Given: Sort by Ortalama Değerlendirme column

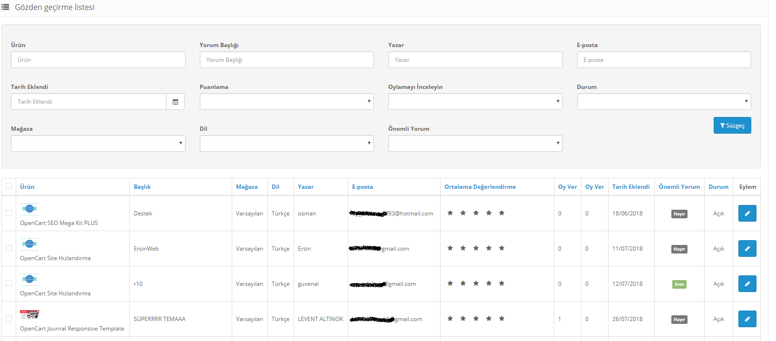Looking at the screenshot, I should pos(480,187).
